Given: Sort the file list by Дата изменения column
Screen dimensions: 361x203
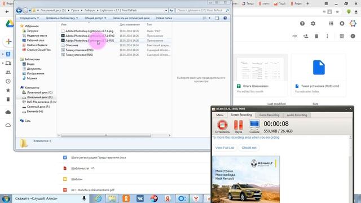Looking at the screenshot, I should click(130, 24).
